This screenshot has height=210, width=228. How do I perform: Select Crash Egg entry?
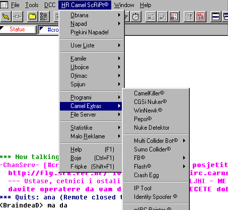coord(156,175)
